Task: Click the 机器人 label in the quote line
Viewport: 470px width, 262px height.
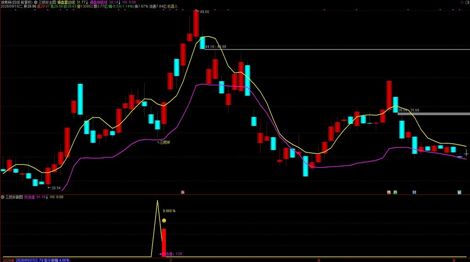Action: 173,6
